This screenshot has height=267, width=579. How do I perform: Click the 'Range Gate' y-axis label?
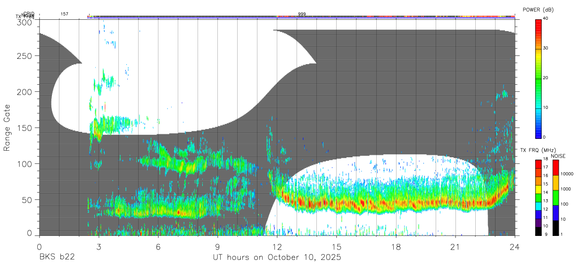pyautogui.click(x=7, y=128)
